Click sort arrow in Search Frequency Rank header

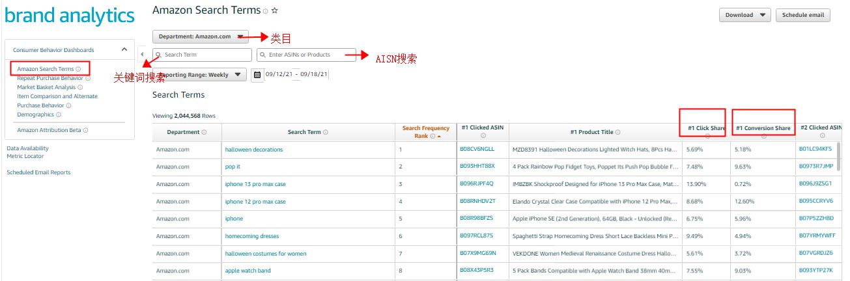(x=439, y=137)
